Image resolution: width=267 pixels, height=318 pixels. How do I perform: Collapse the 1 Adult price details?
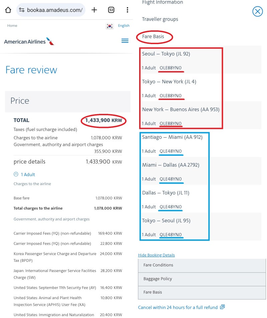pyautogui.click(x=24, y=174)
